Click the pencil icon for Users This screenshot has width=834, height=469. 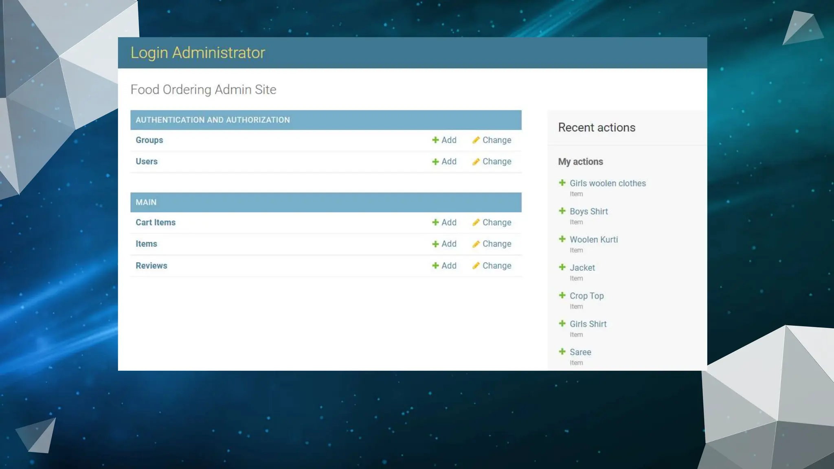[476, 162]
